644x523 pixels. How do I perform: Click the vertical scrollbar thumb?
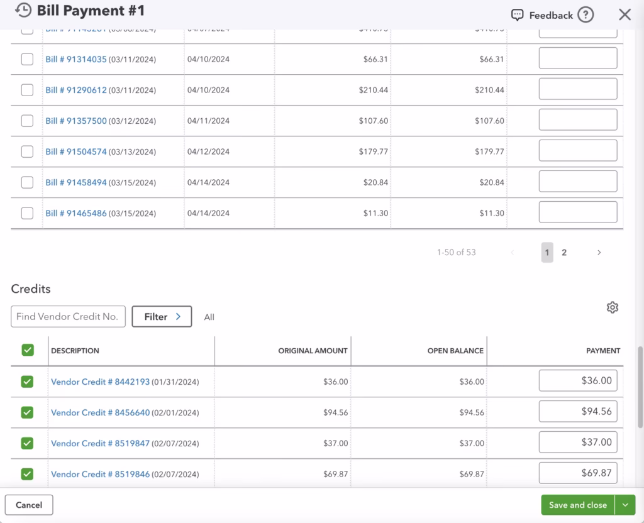640,387
